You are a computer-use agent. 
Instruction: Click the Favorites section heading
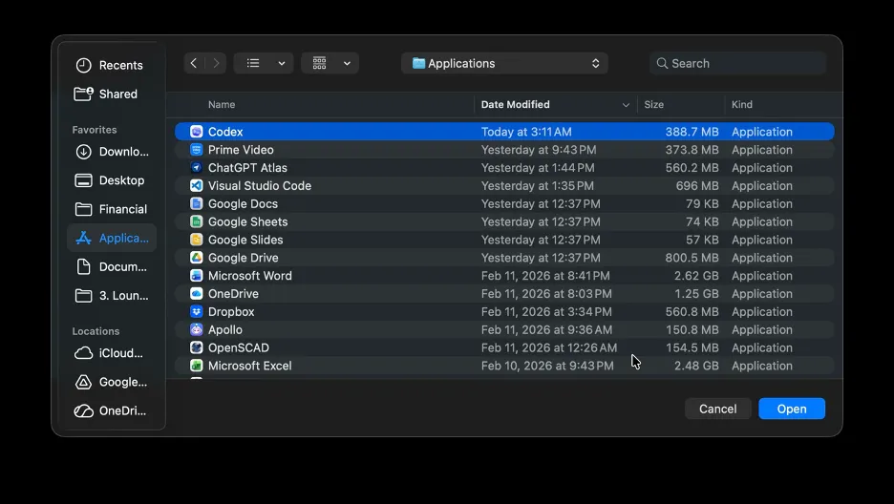click(95, 130)
